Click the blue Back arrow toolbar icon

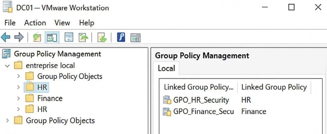click(5, 37)
